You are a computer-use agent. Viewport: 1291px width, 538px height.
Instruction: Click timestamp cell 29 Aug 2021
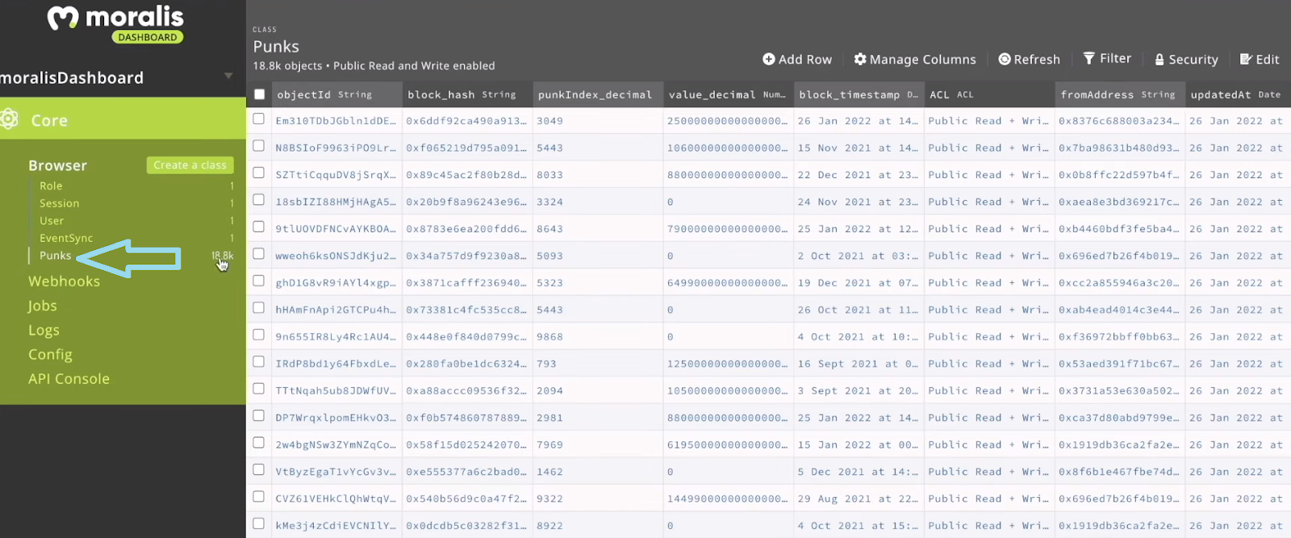860,498
